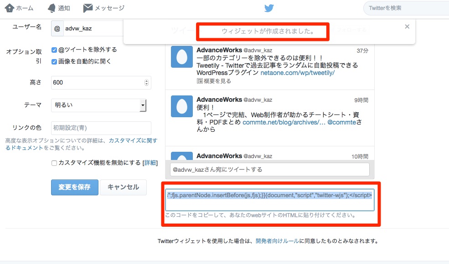Click the home house icon

(x=9, y=8)
